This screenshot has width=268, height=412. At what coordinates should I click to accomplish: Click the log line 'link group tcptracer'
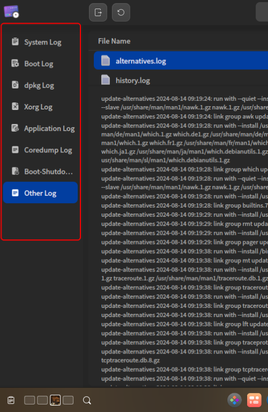tap(184, 370)
